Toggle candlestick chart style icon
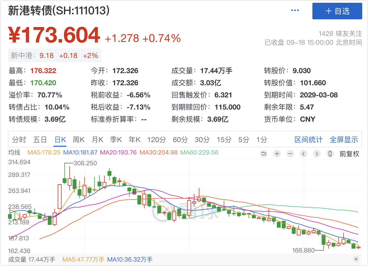The width and height of the screenshot is (368, 266). click(x=330, y=154)
